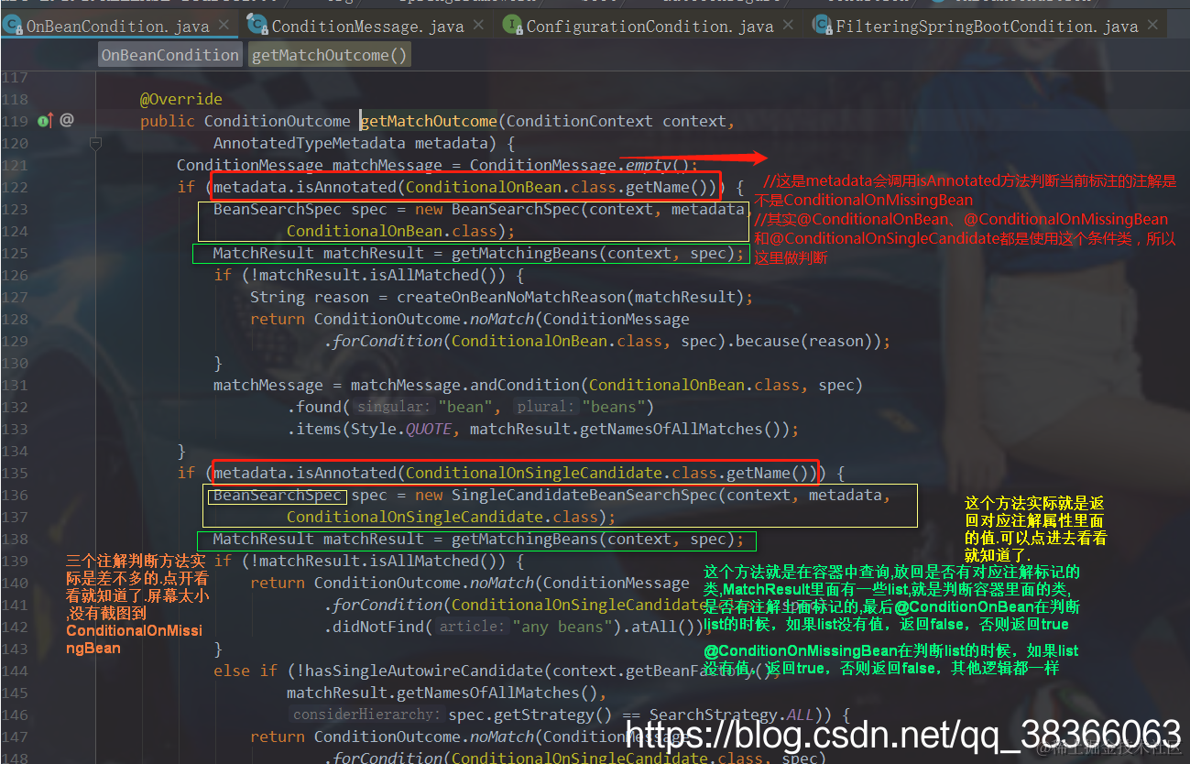Screen dimensions: 1190x764
Task: Switch to the OnBeanCondition.java tab
Action: (x=117, y=27)
